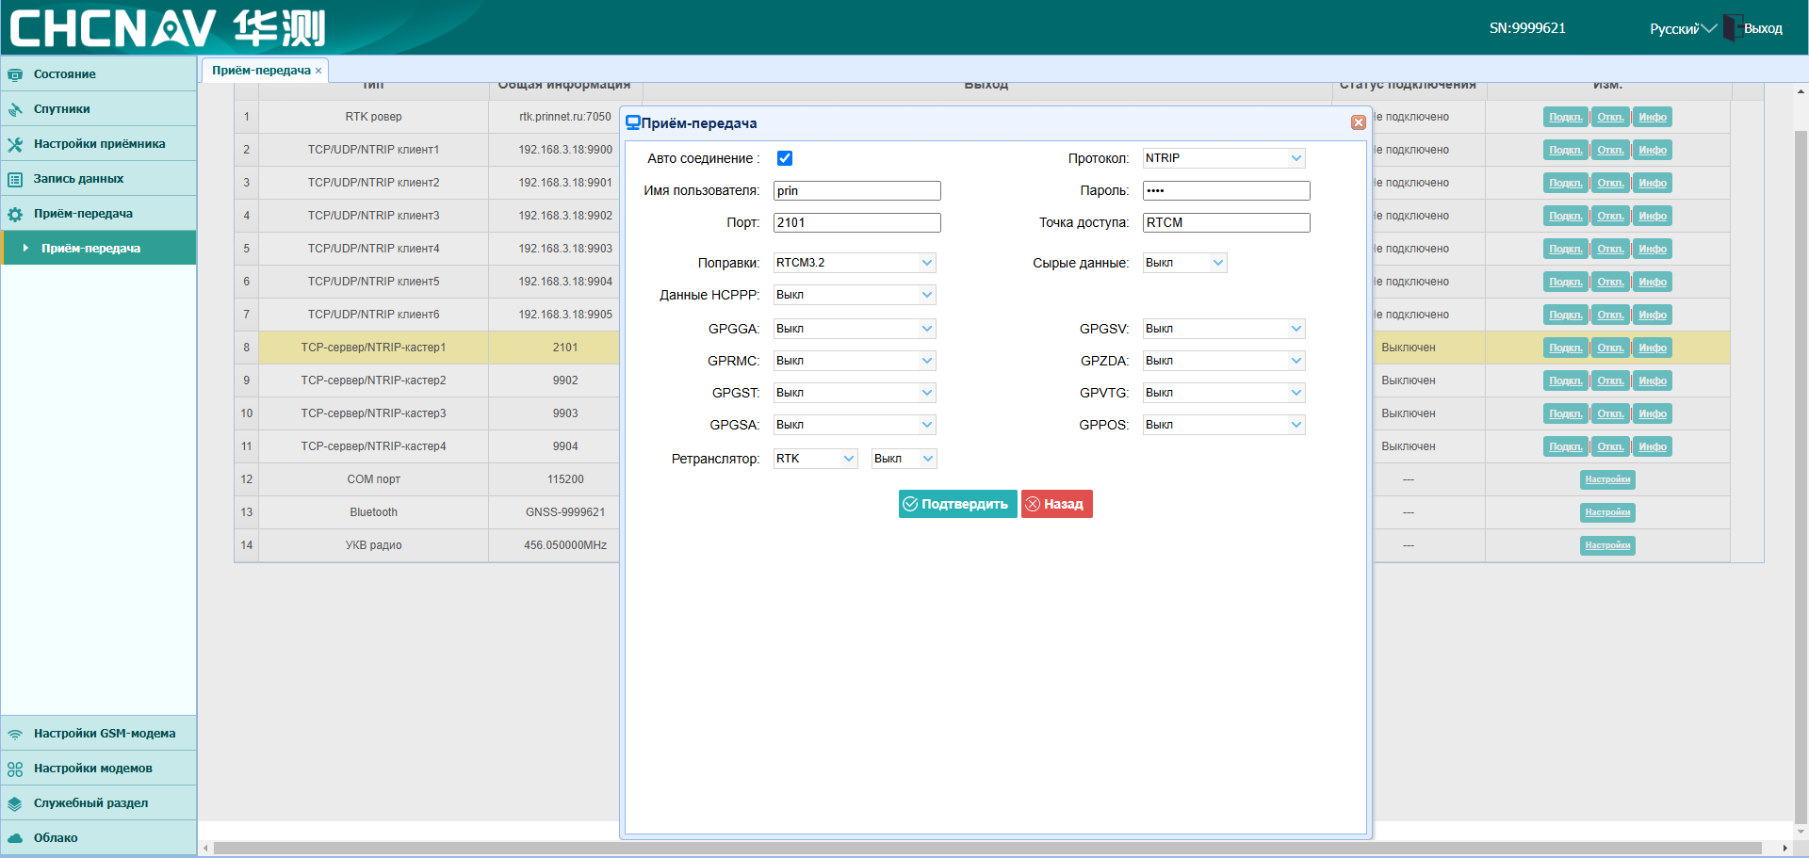Click Инфо in the NTRIP-кастер4 row
The image size is (1809, 858).
pos(1653,446)
